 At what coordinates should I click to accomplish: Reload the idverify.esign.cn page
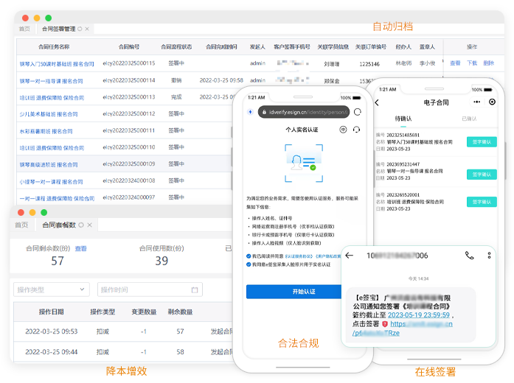(358, 112)
